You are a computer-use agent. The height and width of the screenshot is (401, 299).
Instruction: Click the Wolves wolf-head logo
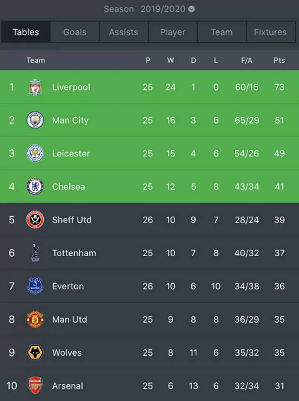tap(35, 352)
